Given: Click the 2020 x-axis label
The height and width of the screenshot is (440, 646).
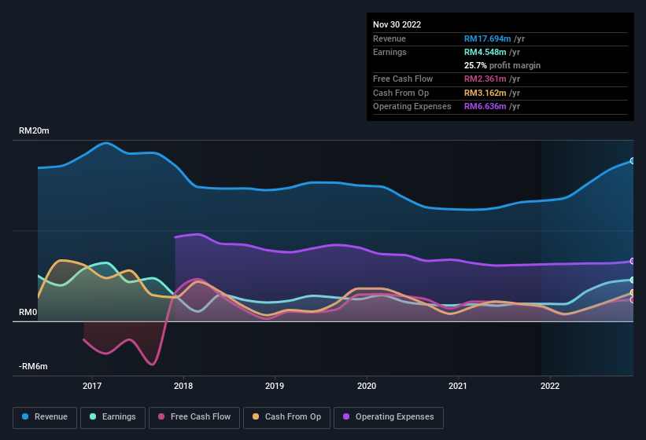Looking at the screenshot, I should coord(367,386).
